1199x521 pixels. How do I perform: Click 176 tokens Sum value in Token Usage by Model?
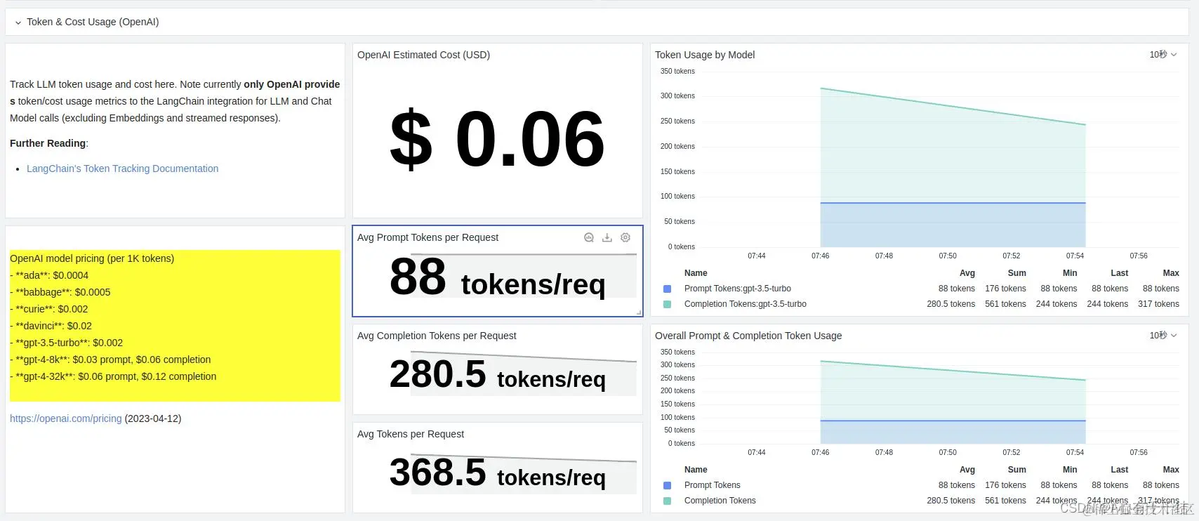click(x=1005, y=289)
